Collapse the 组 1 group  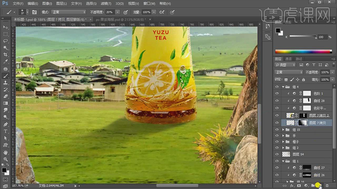(283, 161)
